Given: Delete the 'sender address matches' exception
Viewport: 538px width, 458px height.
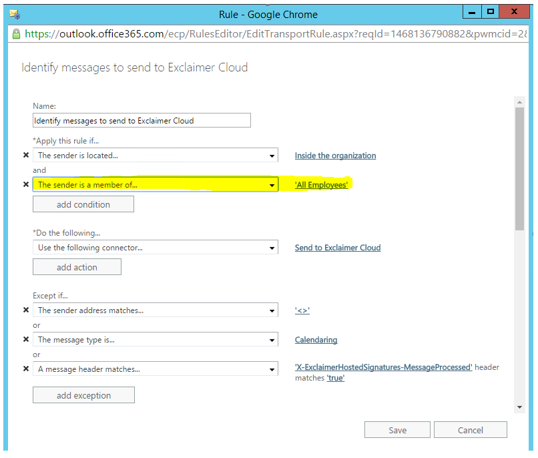Looking at the screenshot, I should (26, 310).
